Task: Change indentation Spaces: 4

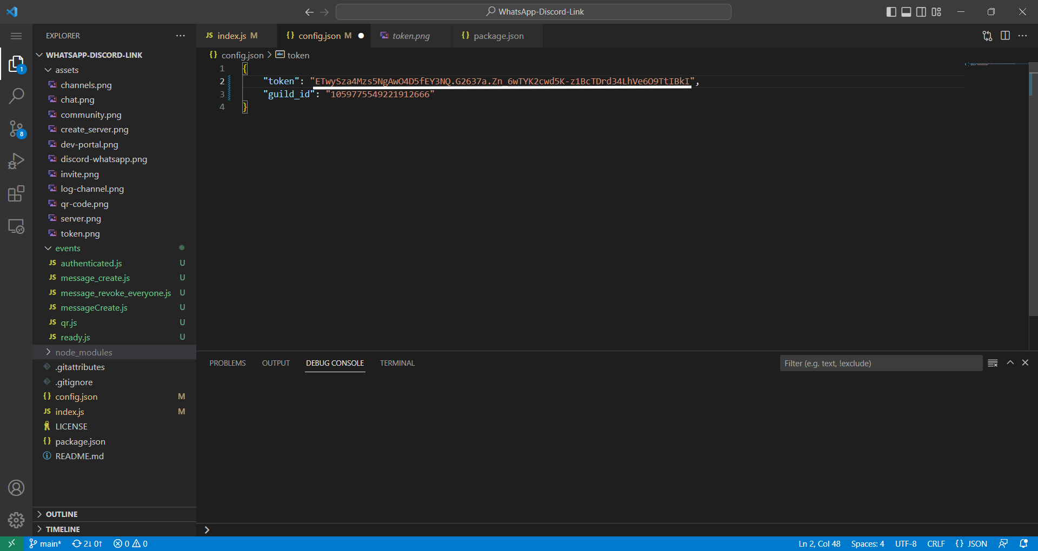Action: [868, 543]
